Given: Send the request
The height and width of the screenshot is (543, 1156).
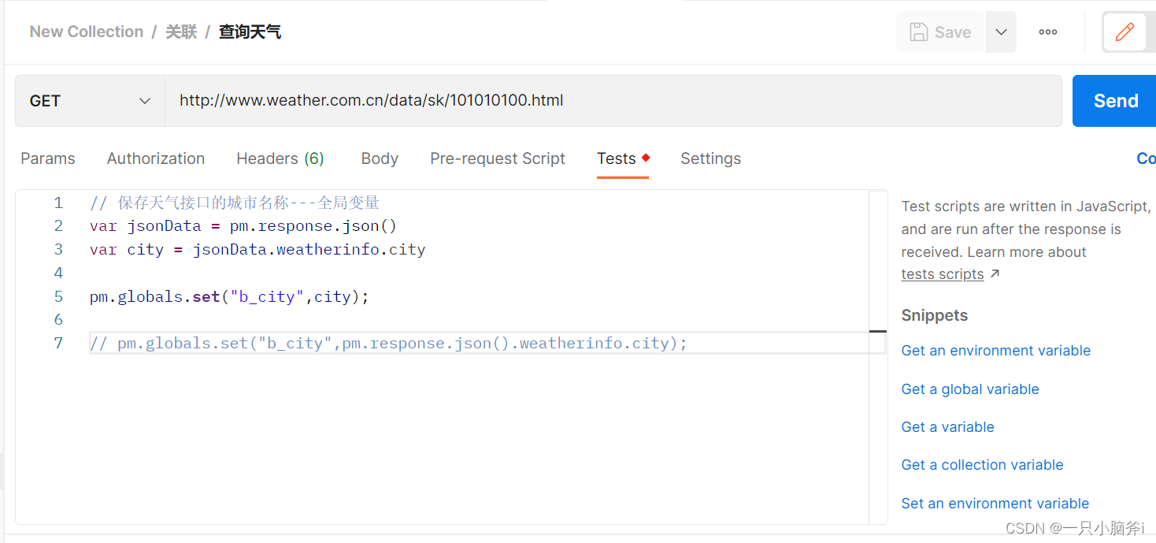Looking at the screenshot, I should tap(1115, 101).
